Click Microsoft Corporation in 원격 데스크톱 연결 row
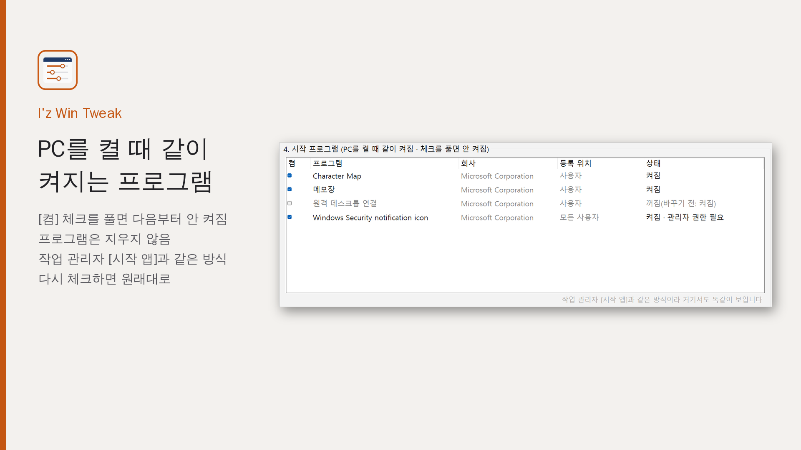Viewport: 801px width, 450px height. (x=497, y=204)
